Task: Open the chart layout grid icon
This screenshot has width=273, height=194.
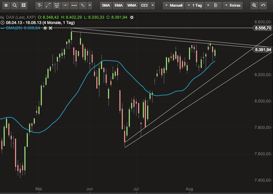Action: [23, 5]
